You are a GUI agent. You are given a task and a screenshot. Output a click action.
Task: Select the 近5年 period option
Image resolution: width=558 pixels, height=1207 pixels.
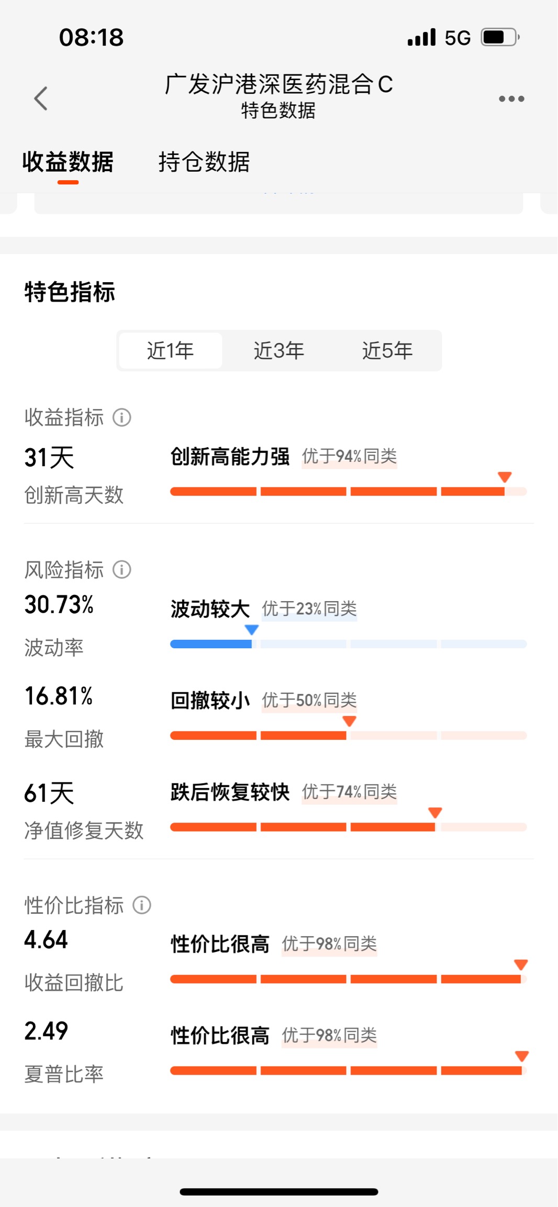[387, 351]
